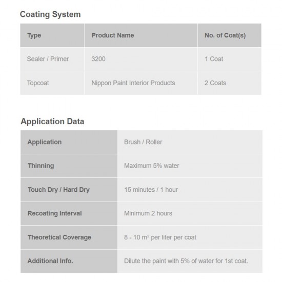Click the 15 minutes / 1 hour value

[151, 190]
